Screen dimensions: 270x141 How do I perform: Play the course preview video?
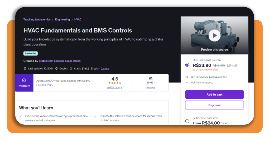pos(214,36)
